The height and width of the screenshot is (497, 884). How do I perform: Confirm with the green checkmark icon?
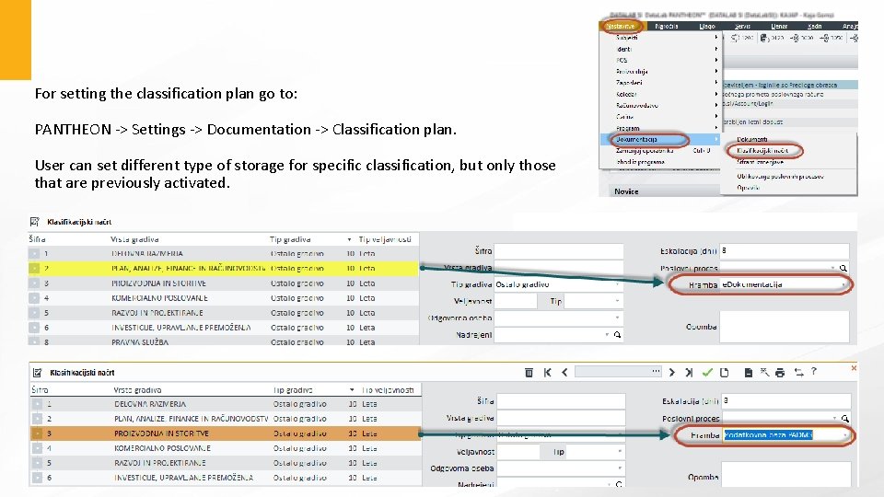707,373
